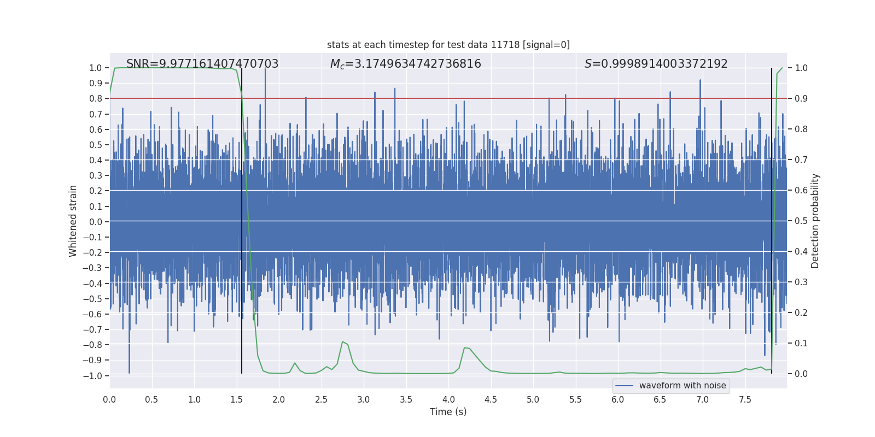Click the plot title mentioning test data 11718
The width and height of the screenshot is (875, 437).
point(448,45)
